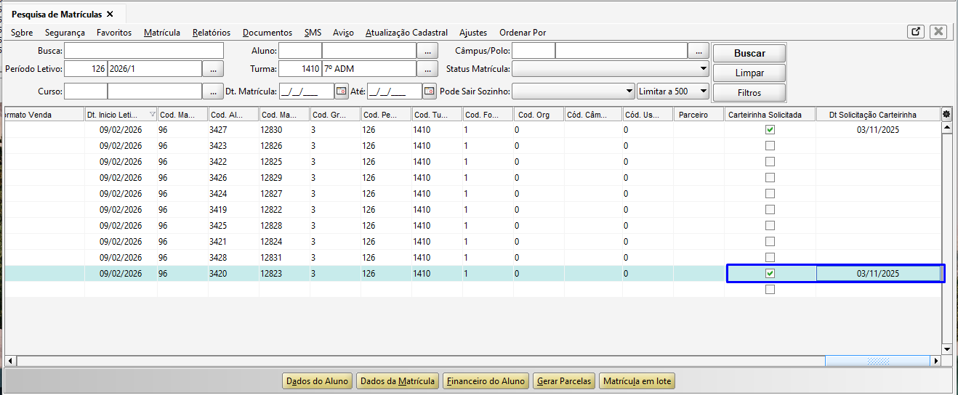Focus the Busca input field
The height and width of the screenshot is (395, 958).
click(x=144, y=50)
